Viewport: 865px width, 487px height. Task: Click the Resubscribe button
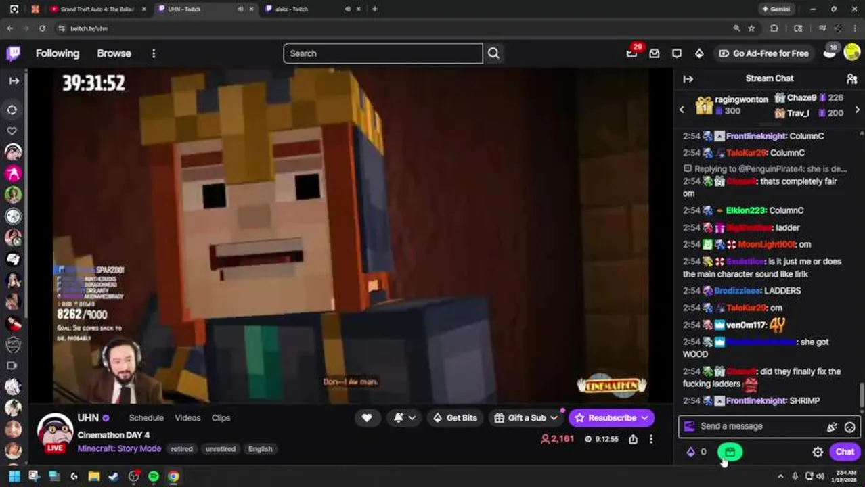click(612, 418)
